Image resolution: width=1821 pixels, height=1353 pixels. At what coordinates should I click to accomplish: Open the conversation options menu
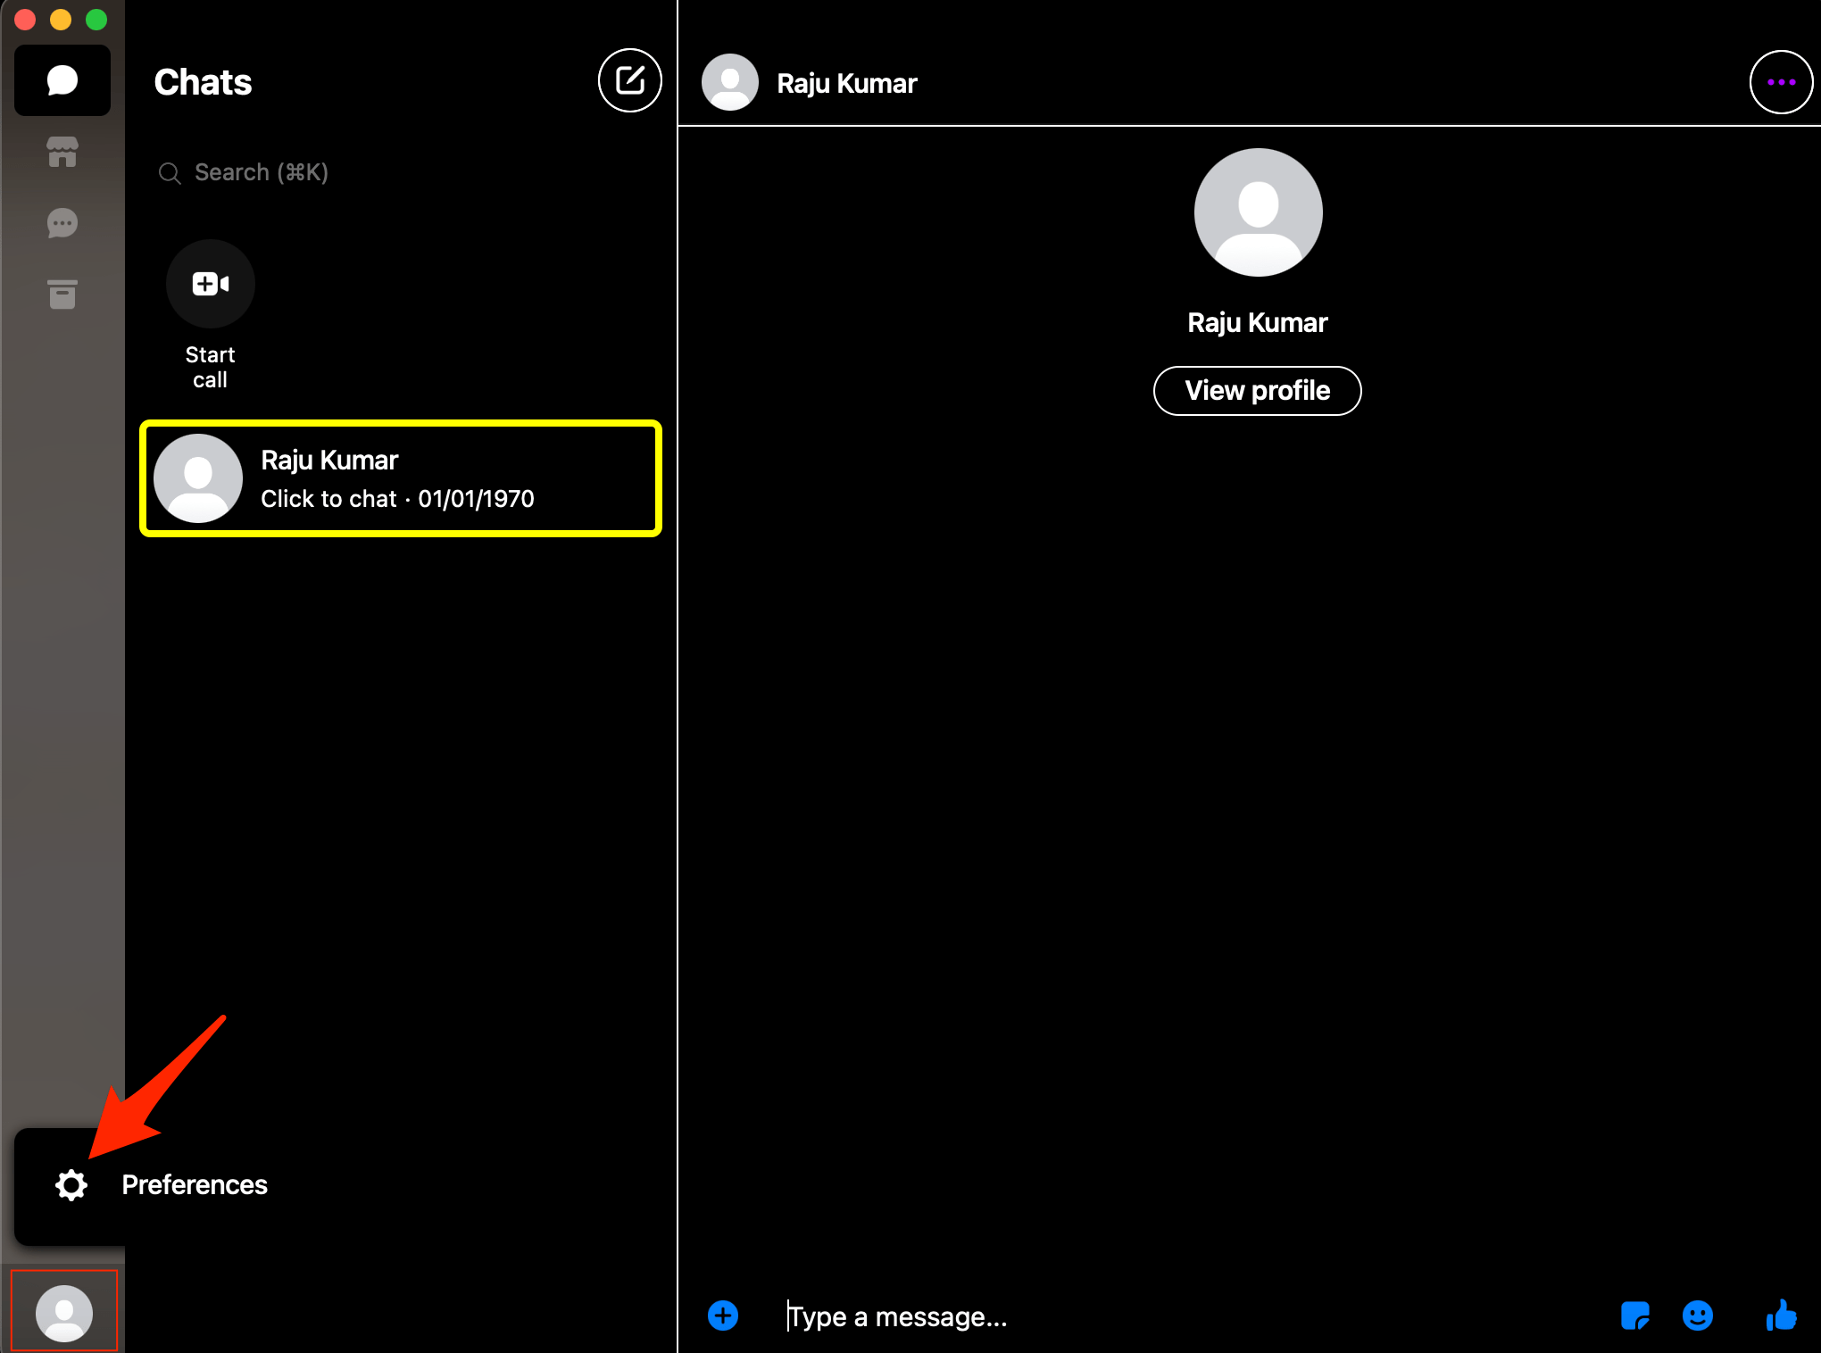[x=1781, y=81]
